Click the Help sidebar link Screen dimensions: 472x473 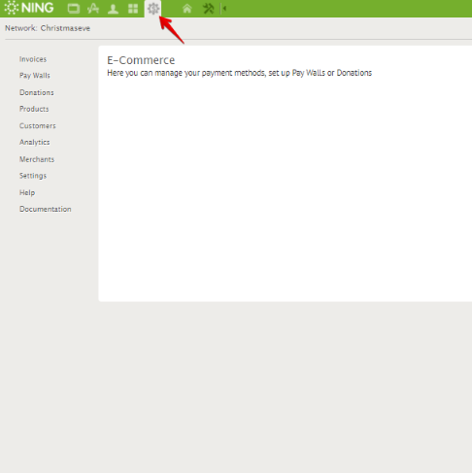tap(27, 192)
